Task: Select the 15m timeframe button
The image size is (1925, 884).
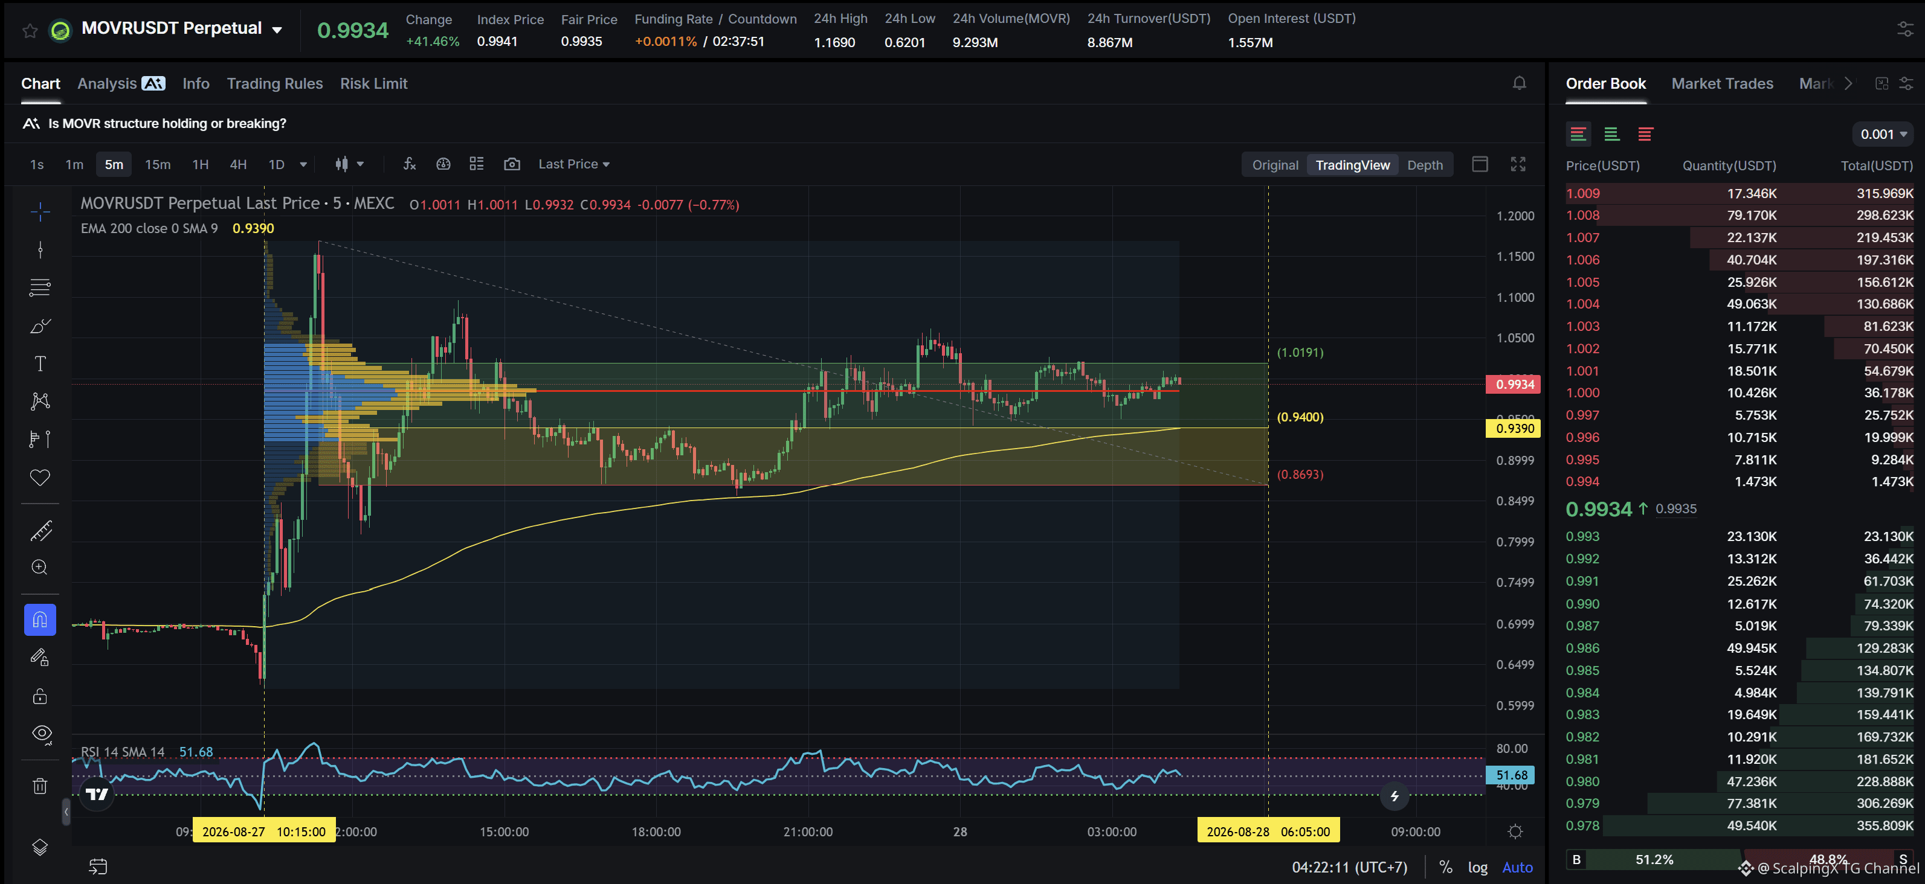Action: click(x=158, y=164)
